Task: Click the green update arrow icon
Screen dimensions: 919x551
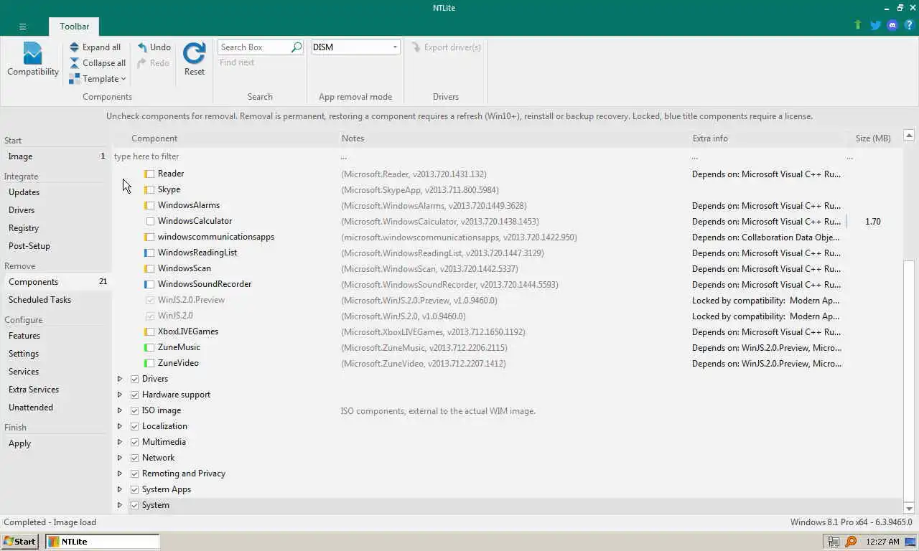Action: (x=857, y=25)
